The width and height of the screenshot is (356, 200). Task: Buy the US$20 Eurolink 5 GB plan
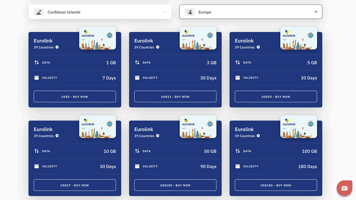276,97
